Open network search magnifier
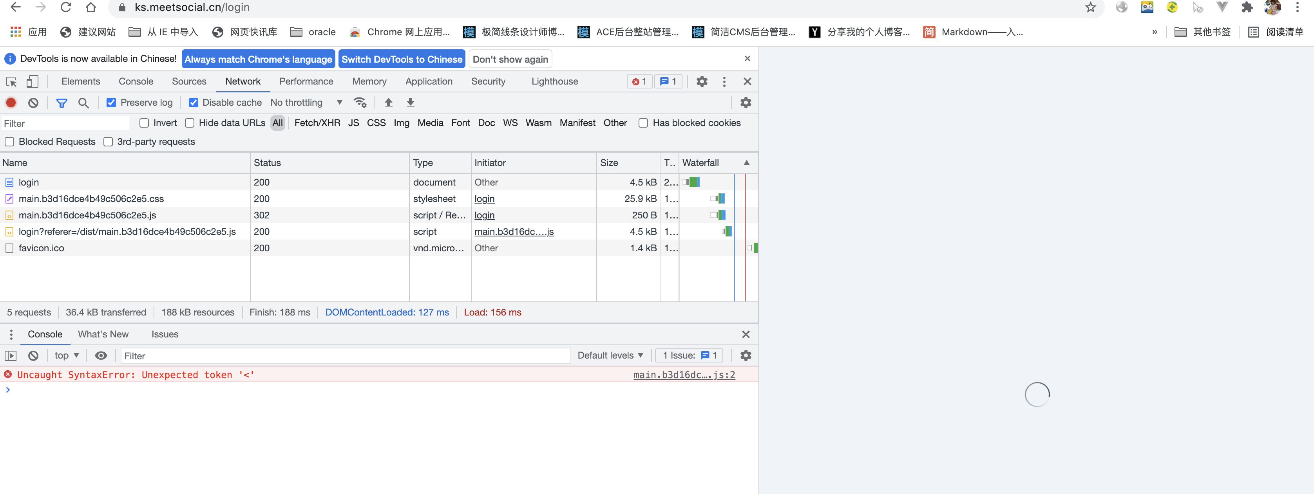 pos(84,103)
